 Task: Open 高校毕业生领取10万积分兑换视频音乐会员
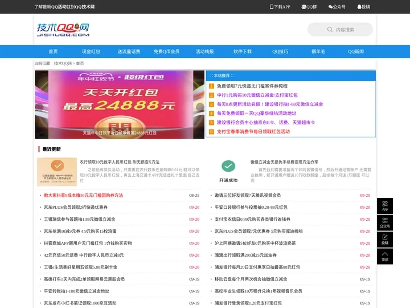tap(259, 291)
